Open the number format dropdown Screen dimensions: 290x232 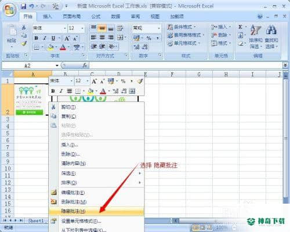pos(159,28)
